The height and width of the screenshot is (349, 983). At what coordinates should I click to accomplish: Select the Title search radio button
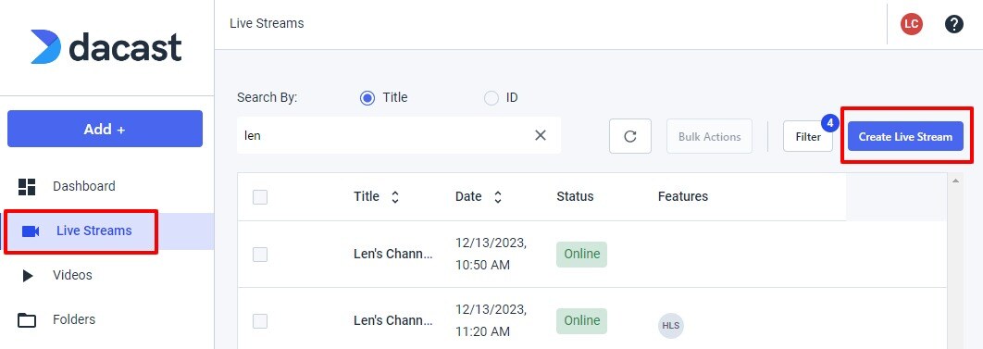click(367, 98)
